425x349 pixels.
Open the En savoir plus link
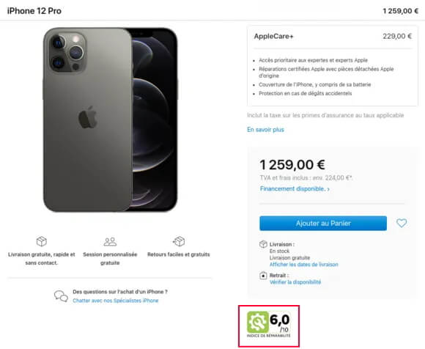[265, 130]
